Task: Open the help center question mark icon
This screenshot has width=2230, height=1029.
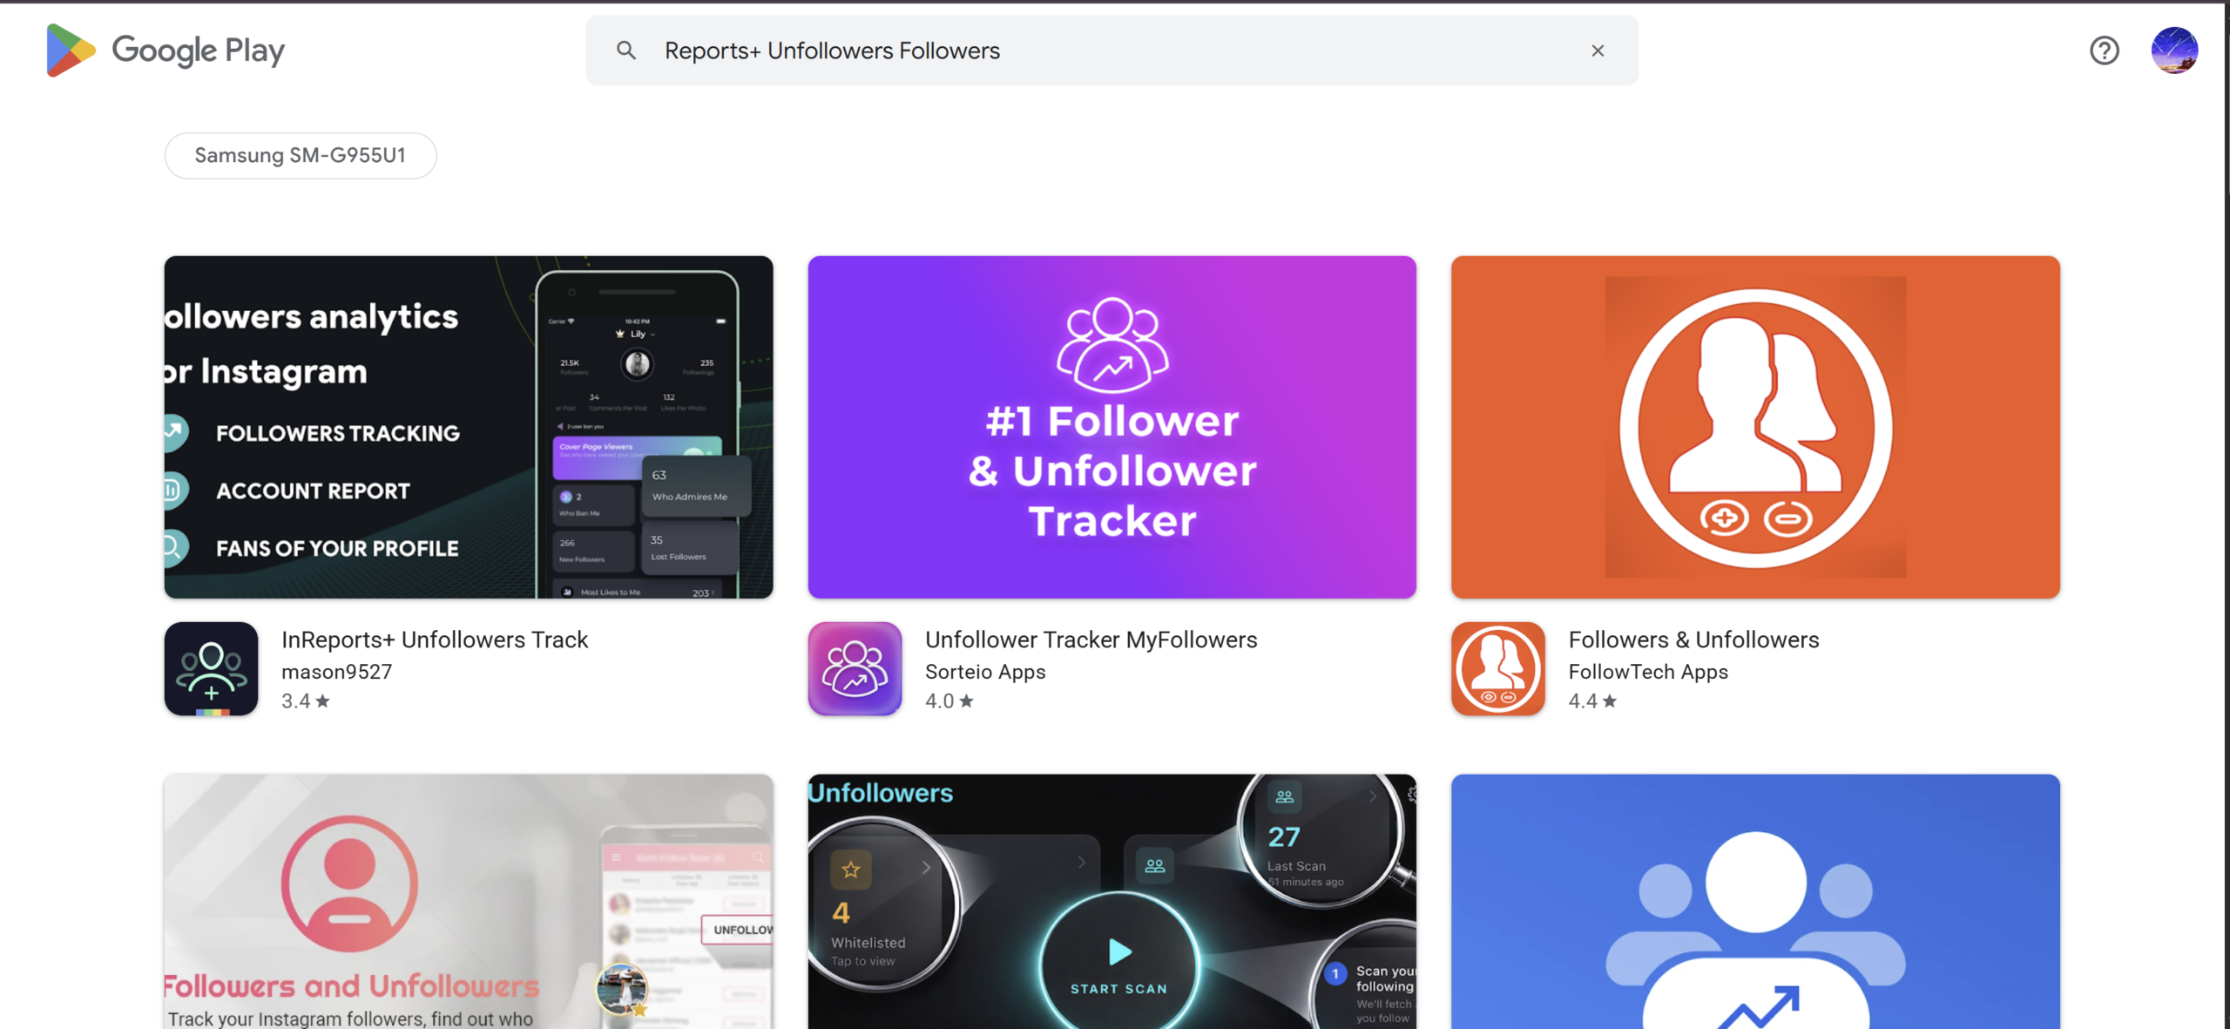Action: (2104, 51)
